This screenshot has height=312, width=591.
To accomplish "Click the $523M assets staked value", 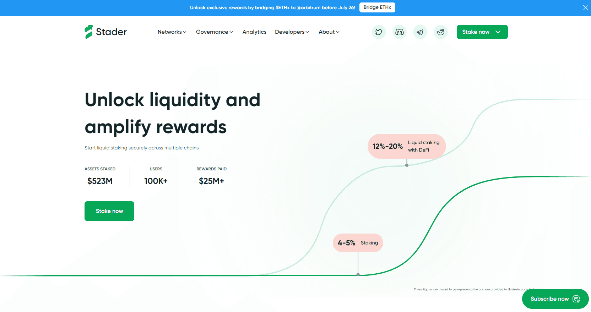I will (x=100, y=181).
